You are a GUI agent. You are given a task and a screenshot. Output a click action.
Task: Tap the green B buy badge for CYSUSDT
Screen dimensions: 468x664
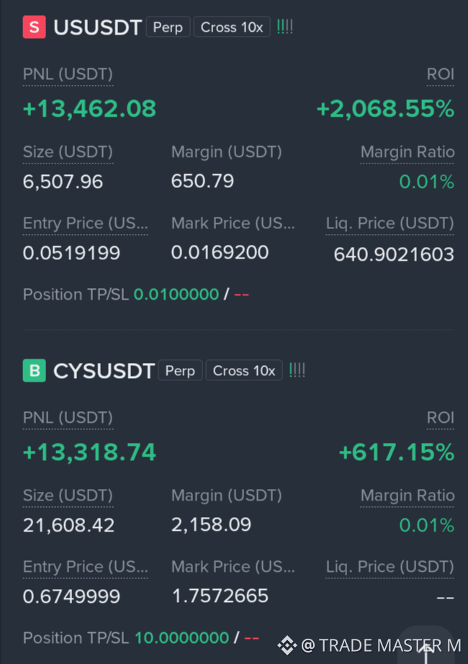click(35, 371)
